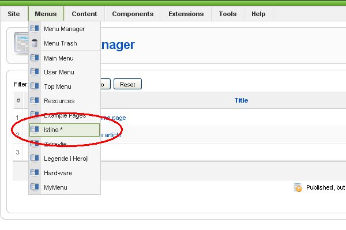Select Legende i Heroji menu entry
Screen dimensions: 346x230
point(65,159)
